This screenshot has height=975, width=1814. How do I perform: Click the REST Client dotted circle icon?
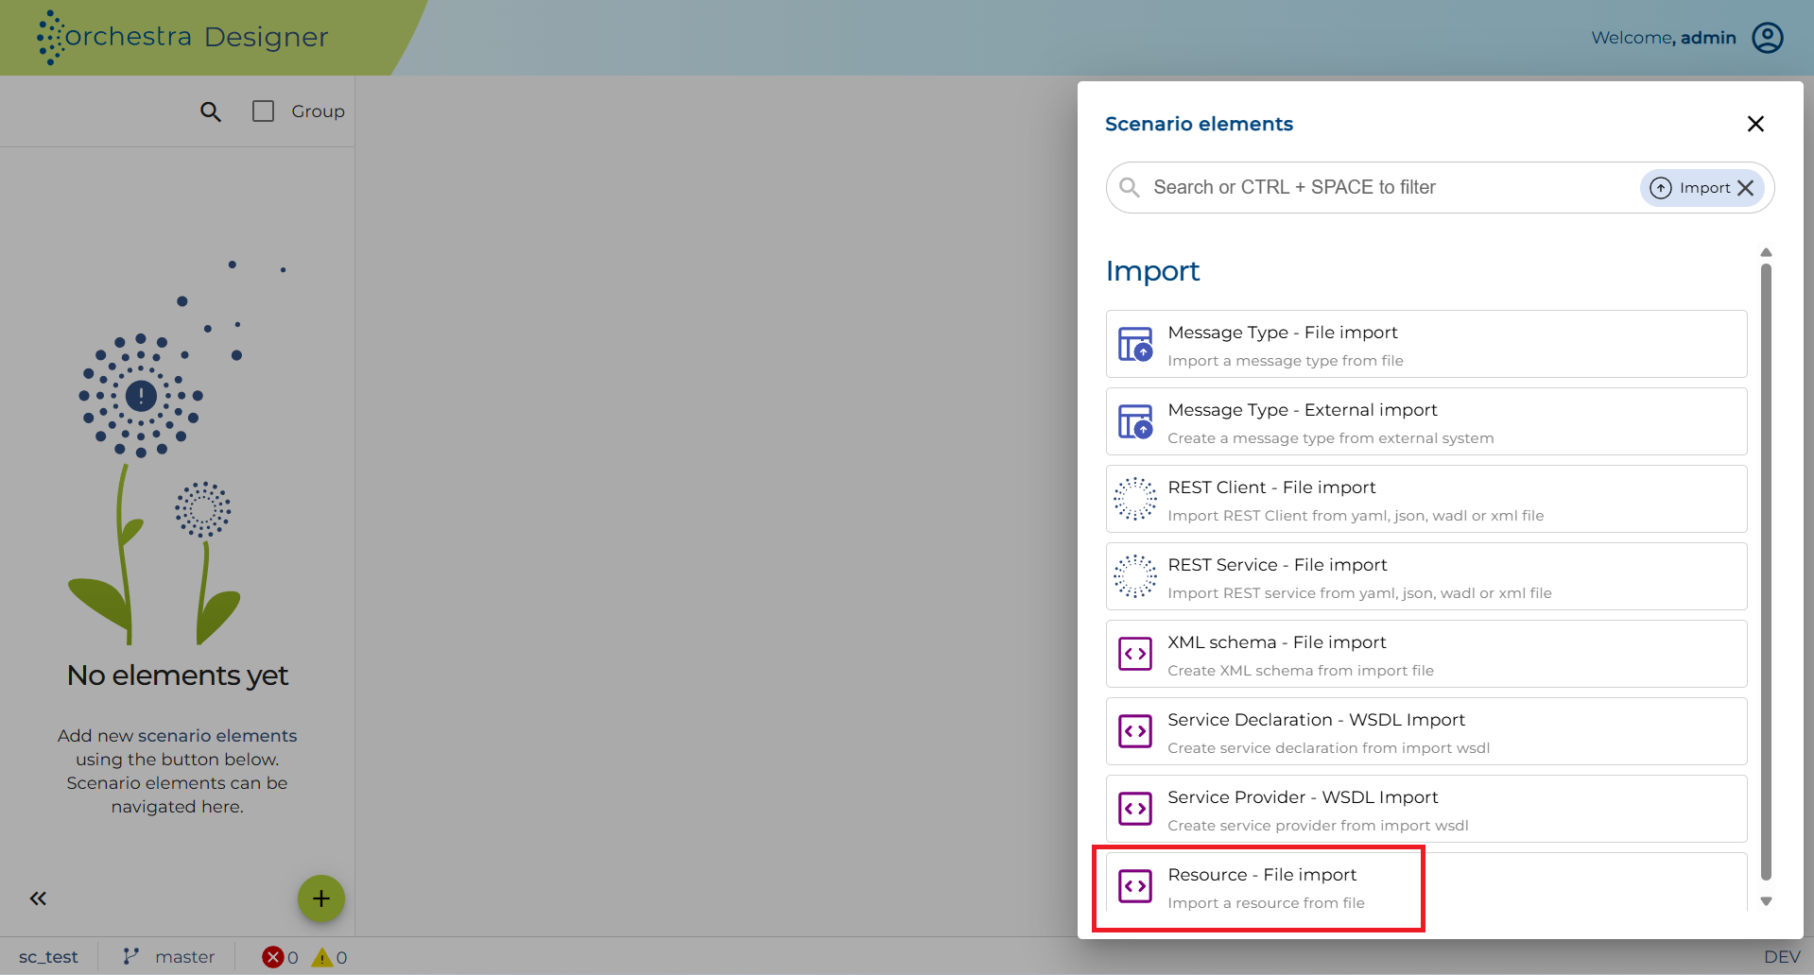(x=1135, y=499)
